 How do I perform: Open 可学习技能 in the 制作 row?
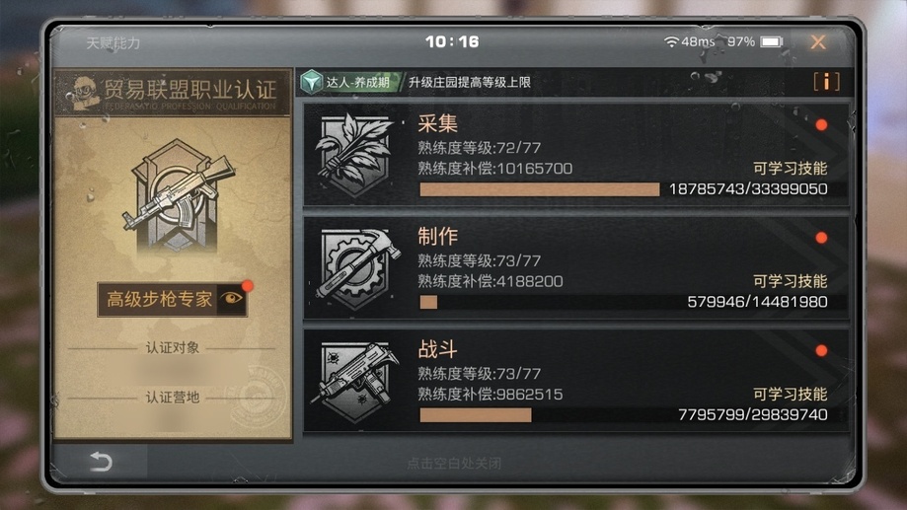click(x=790, y=281)
